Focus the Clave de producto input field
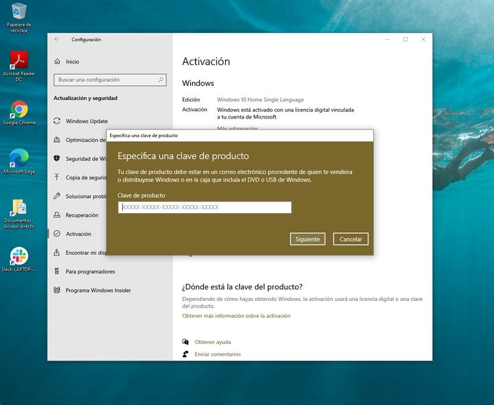The height and width of the screenshot is (405, 494). [204, 208]
